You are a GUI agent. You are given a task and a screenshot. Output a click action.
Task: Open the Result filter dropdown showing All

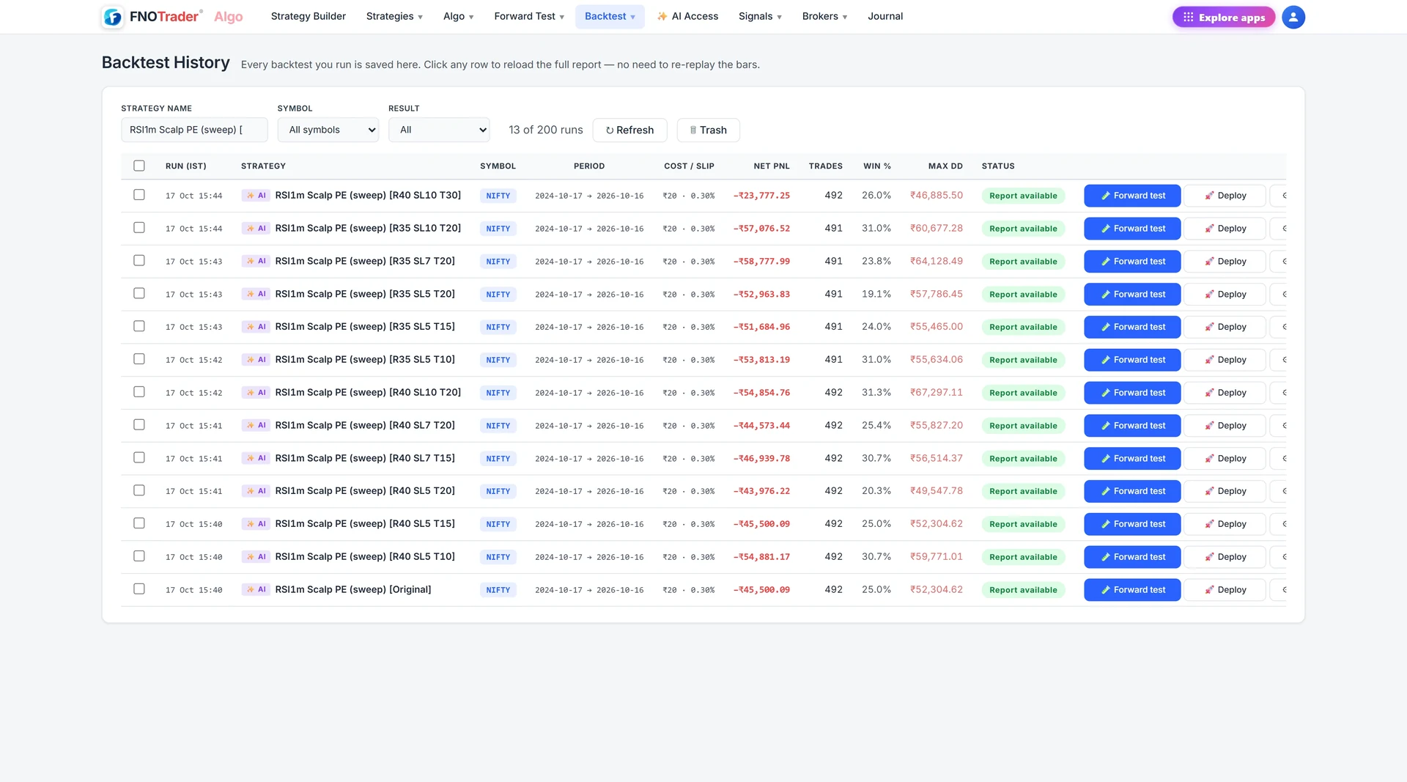coord(439,130)
